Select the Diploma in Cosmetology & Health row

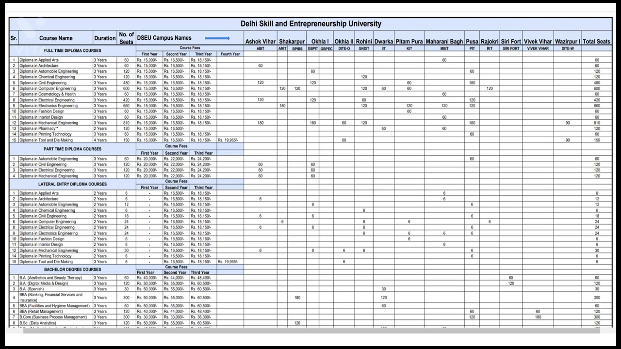(310, 94)
